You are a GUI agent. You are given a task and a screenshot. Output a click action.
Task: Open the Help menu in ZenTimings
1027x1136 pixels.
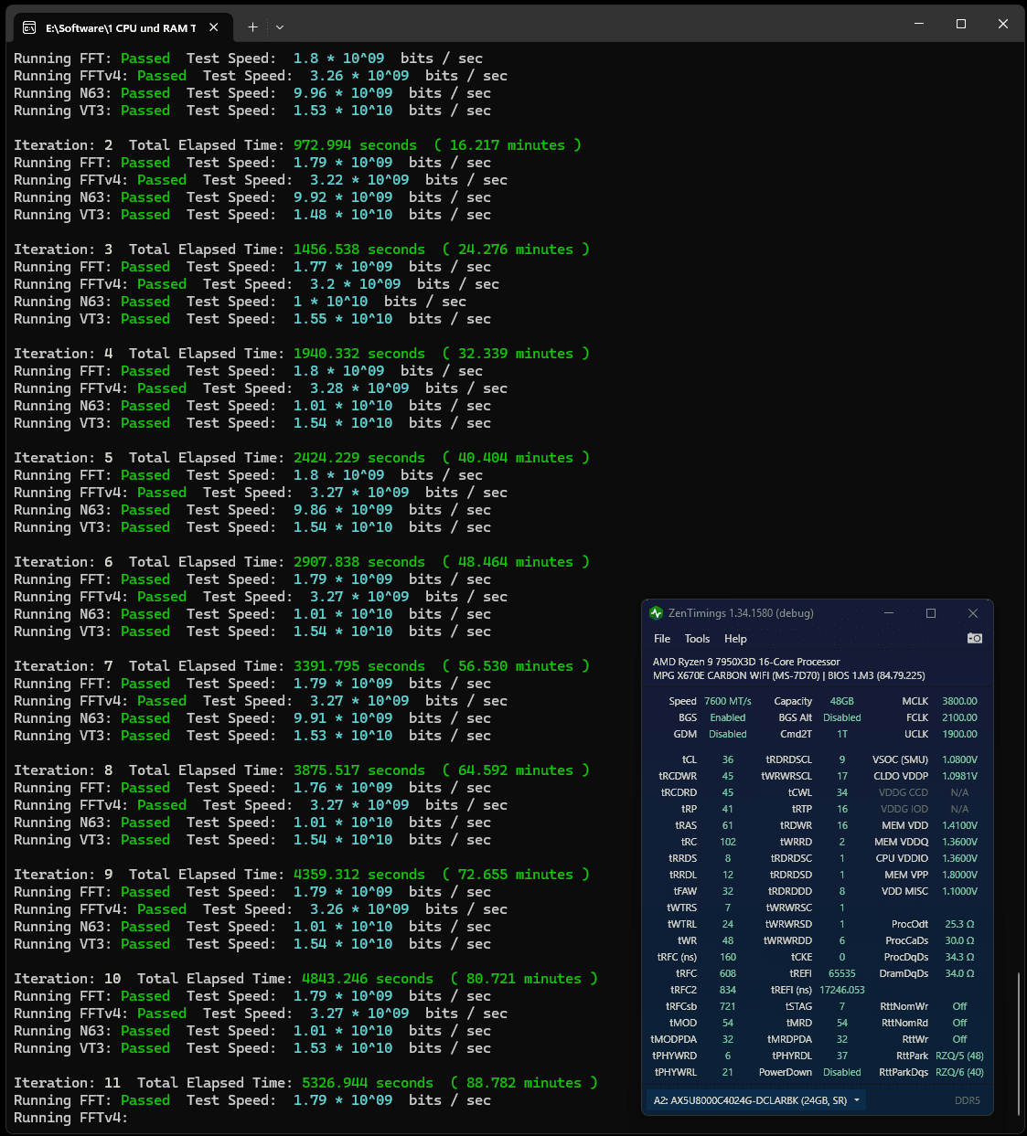coord(735,639)
